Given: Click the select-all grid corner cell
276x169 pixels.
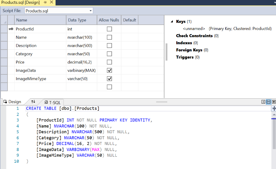Looking at the screenshot, I should (x=4, y=20).
